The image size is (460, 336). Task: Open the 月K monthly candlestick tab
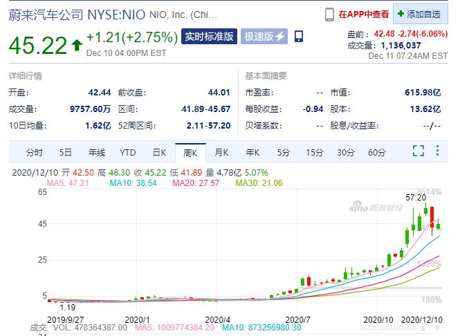click(221, 153)
